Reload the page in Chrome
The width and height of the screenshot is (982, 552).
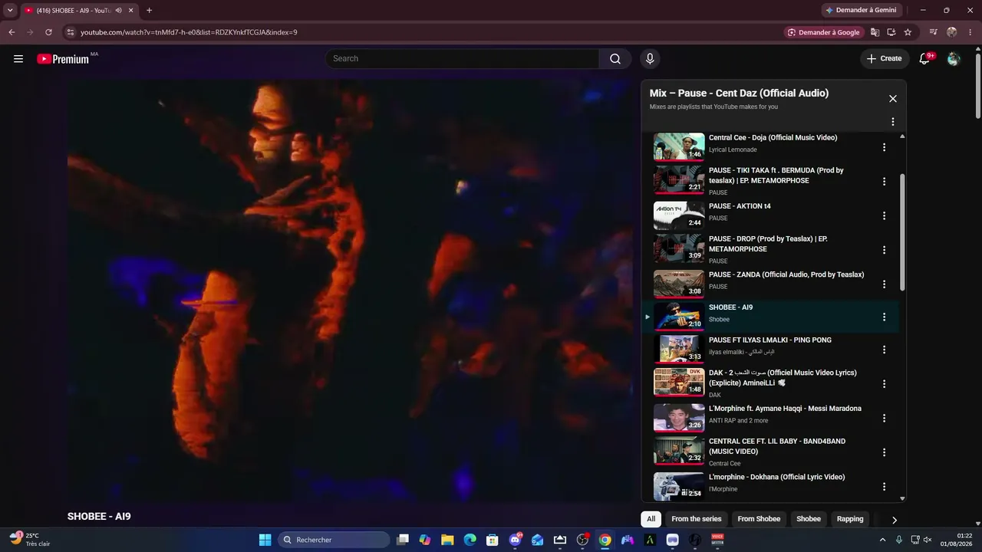pos(48,32)
